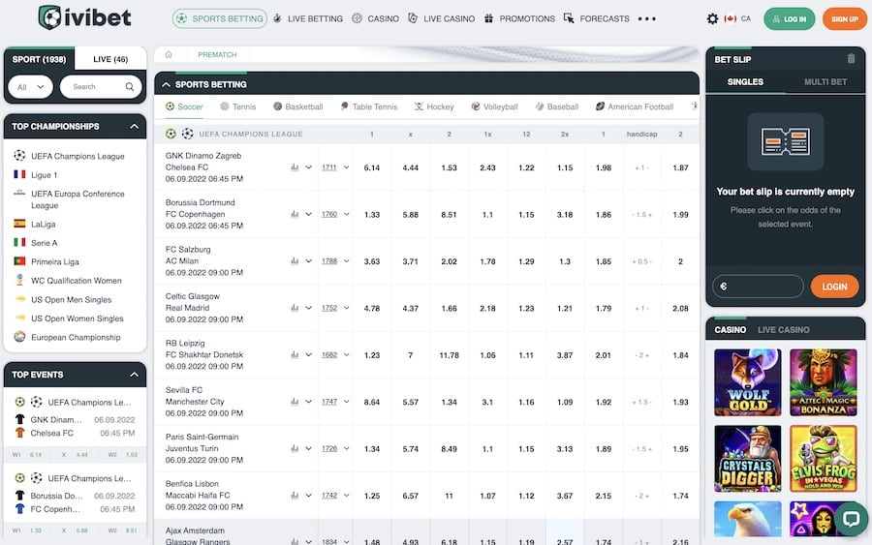Switch bet slip to Multi Bet
The height and width of the screenshot is (545, 872).
coord(825,81)
